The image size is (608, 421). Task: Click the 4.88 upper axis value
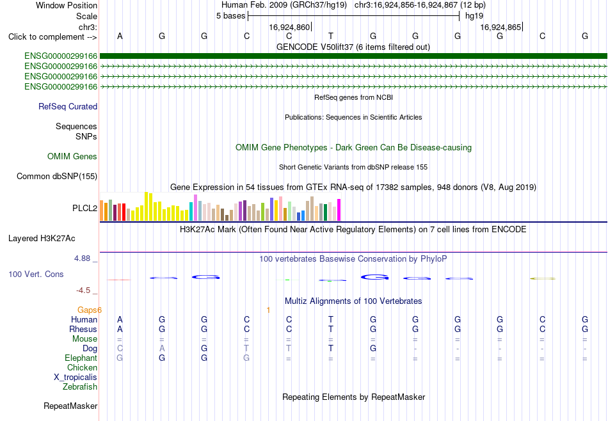[x=82, y=258]
